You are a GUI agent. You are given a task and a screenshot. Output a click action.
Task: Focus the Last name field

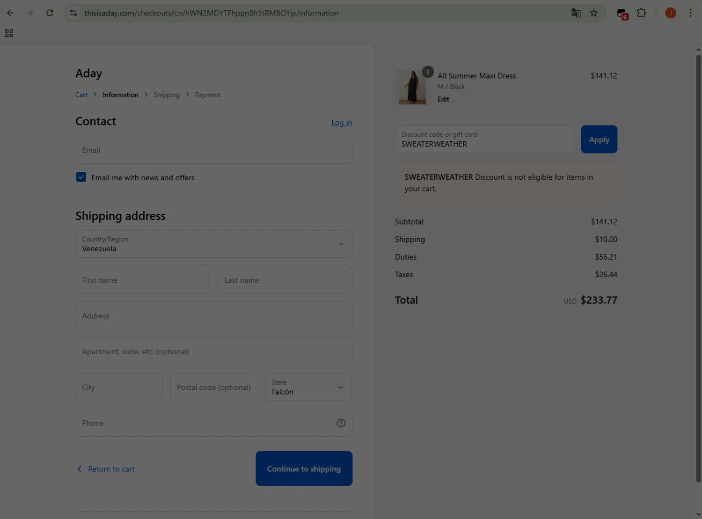(x=285, y=280)
